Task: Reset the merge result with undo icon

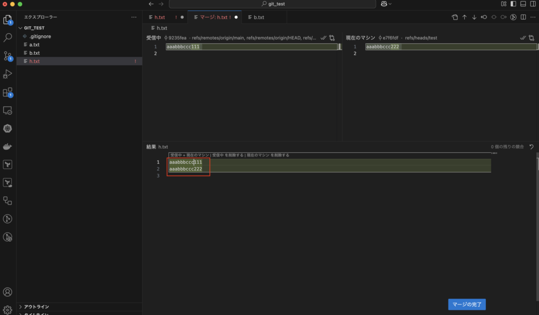Action: pyautogui.click(x=532, y=147)
